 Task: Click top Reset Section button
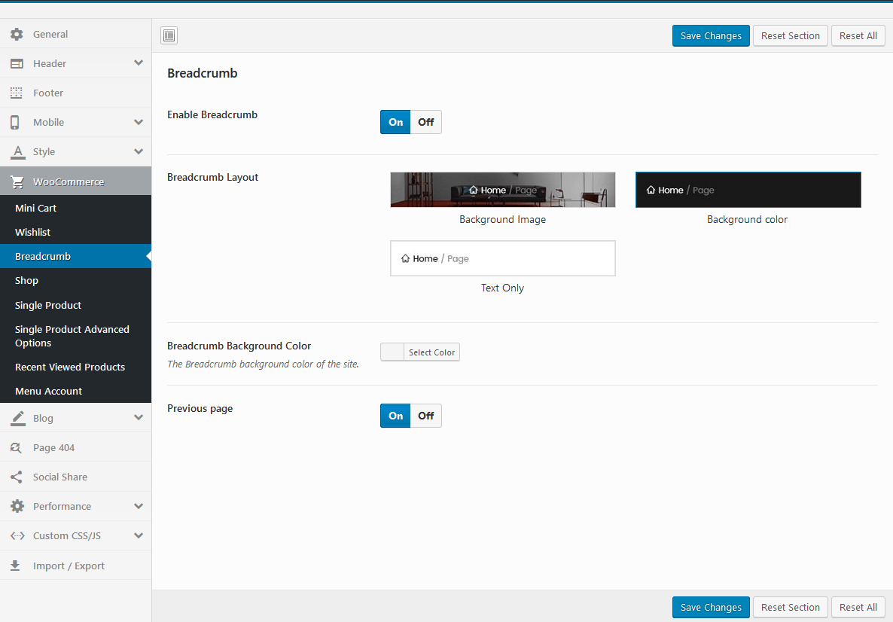791,36
